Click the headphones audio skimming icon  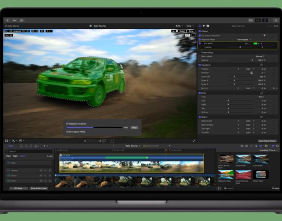[x=256, y=146]
